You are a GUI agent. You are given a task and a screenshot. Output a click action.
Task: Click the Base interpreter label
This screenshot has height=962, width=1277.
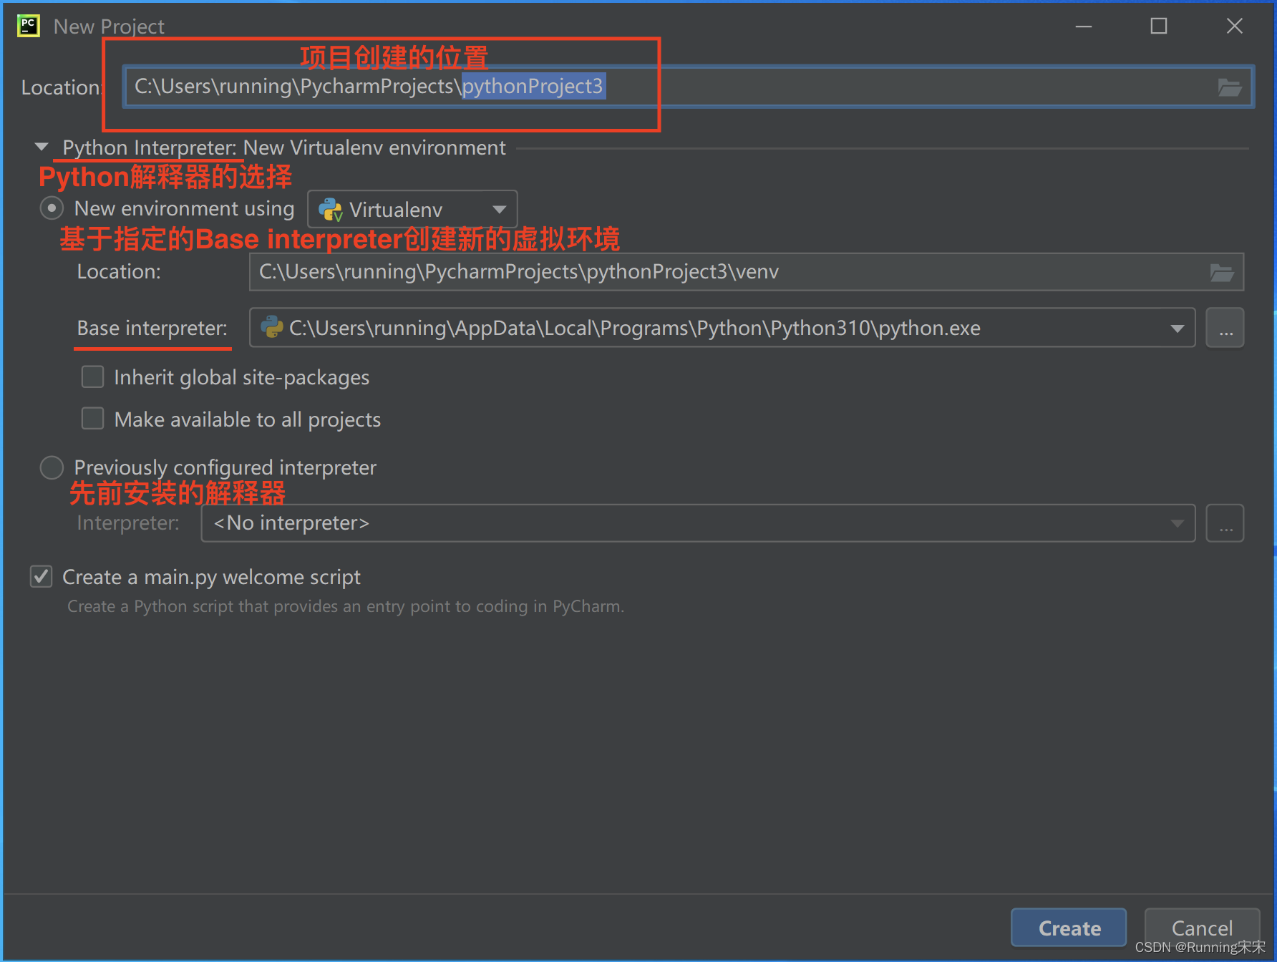pos(152,328)
